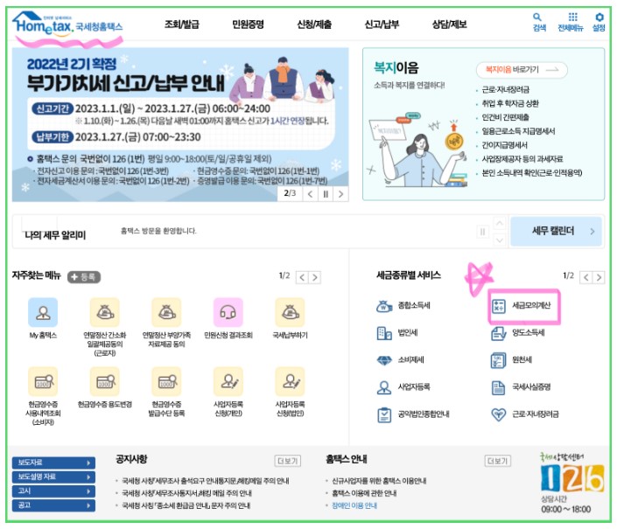The width and height of the screenshot is (617, 529).
Task: Open 사업자등록 신청(법인) icon
Action: [290, 381]
